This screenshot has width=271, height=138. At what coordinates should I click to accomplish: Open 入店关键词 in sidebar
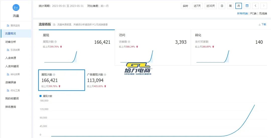click(12, 66)
